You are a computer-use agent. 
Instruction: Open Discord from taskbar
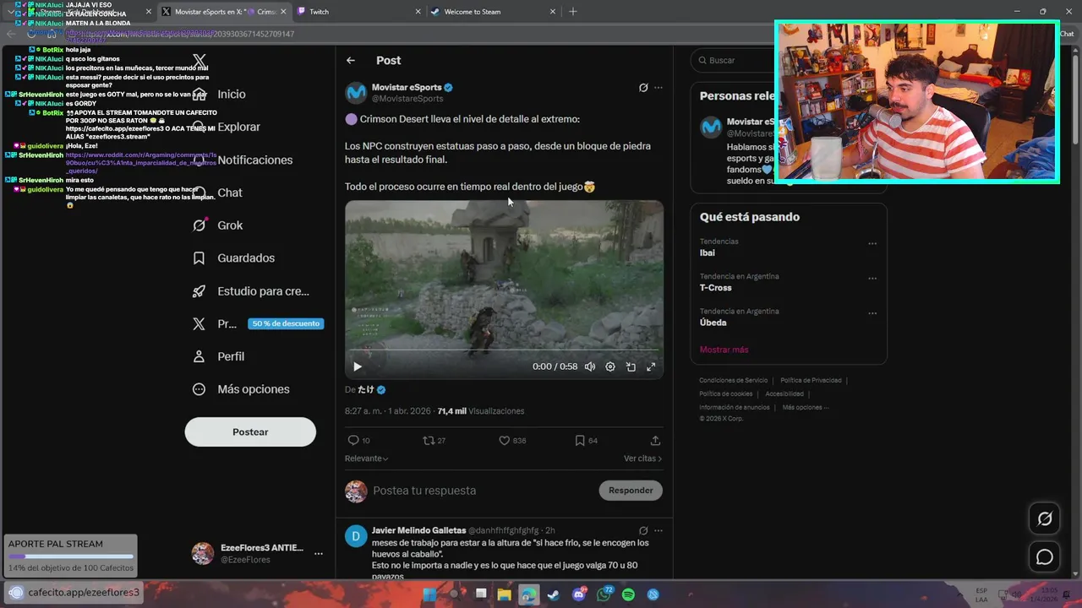coord(579,594)
